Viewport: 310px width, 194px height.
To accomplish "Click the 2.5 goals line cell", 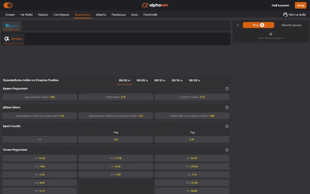I will pos(39,139).
